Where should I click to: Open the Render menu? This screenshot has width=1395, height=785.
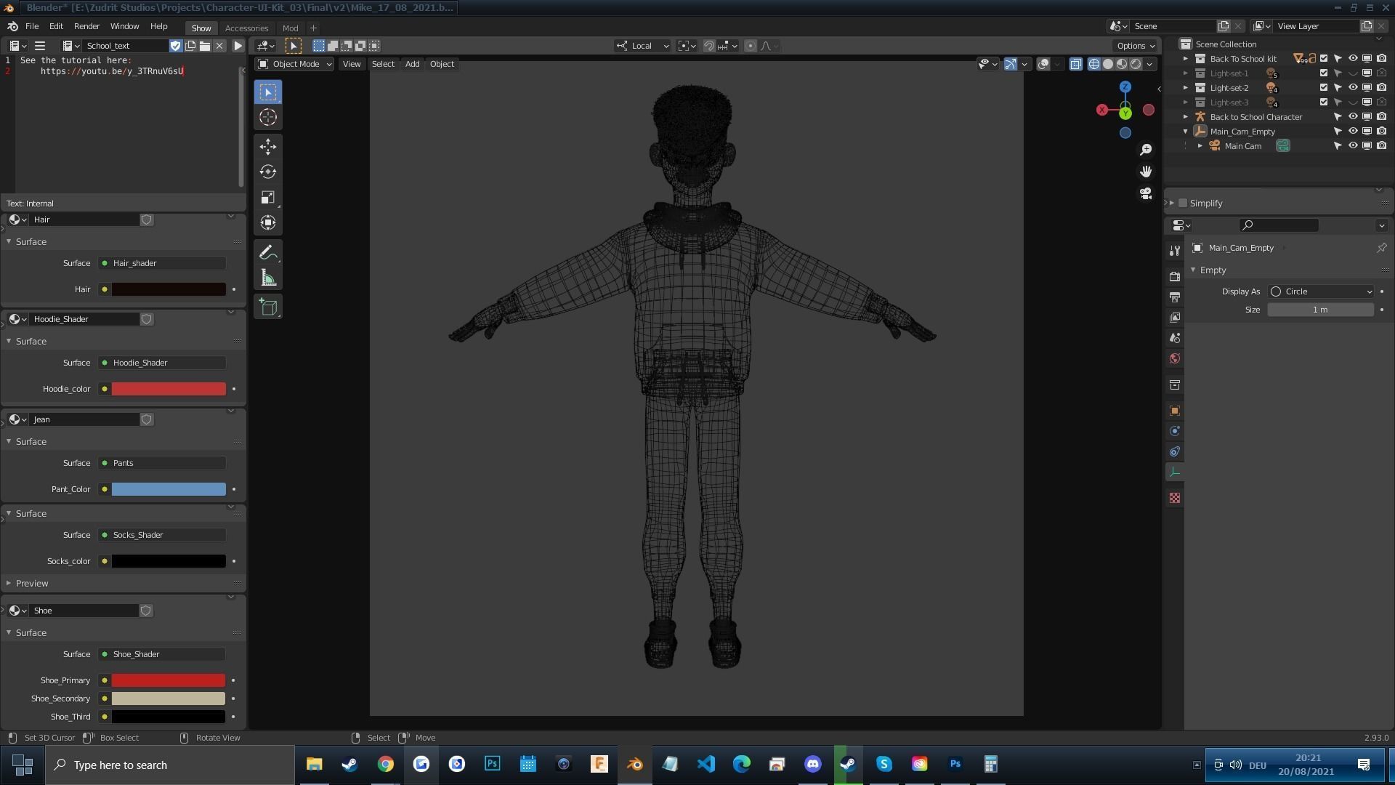(86, 26)
